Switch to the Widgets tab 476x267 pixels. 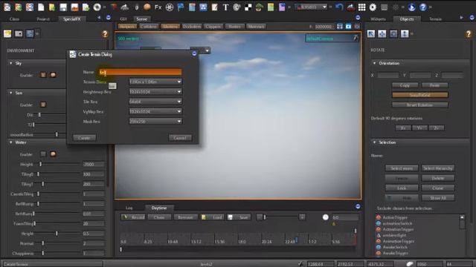379,19
